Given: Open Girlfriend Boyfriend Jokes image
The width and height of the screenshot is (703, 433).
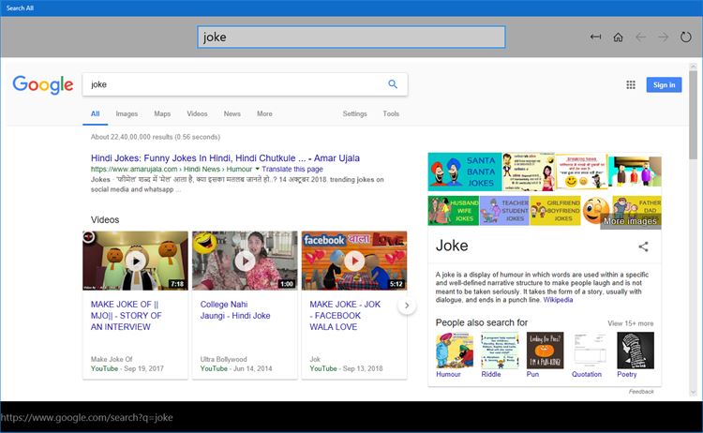Looking at the screenshot, I should click(555, 210).
